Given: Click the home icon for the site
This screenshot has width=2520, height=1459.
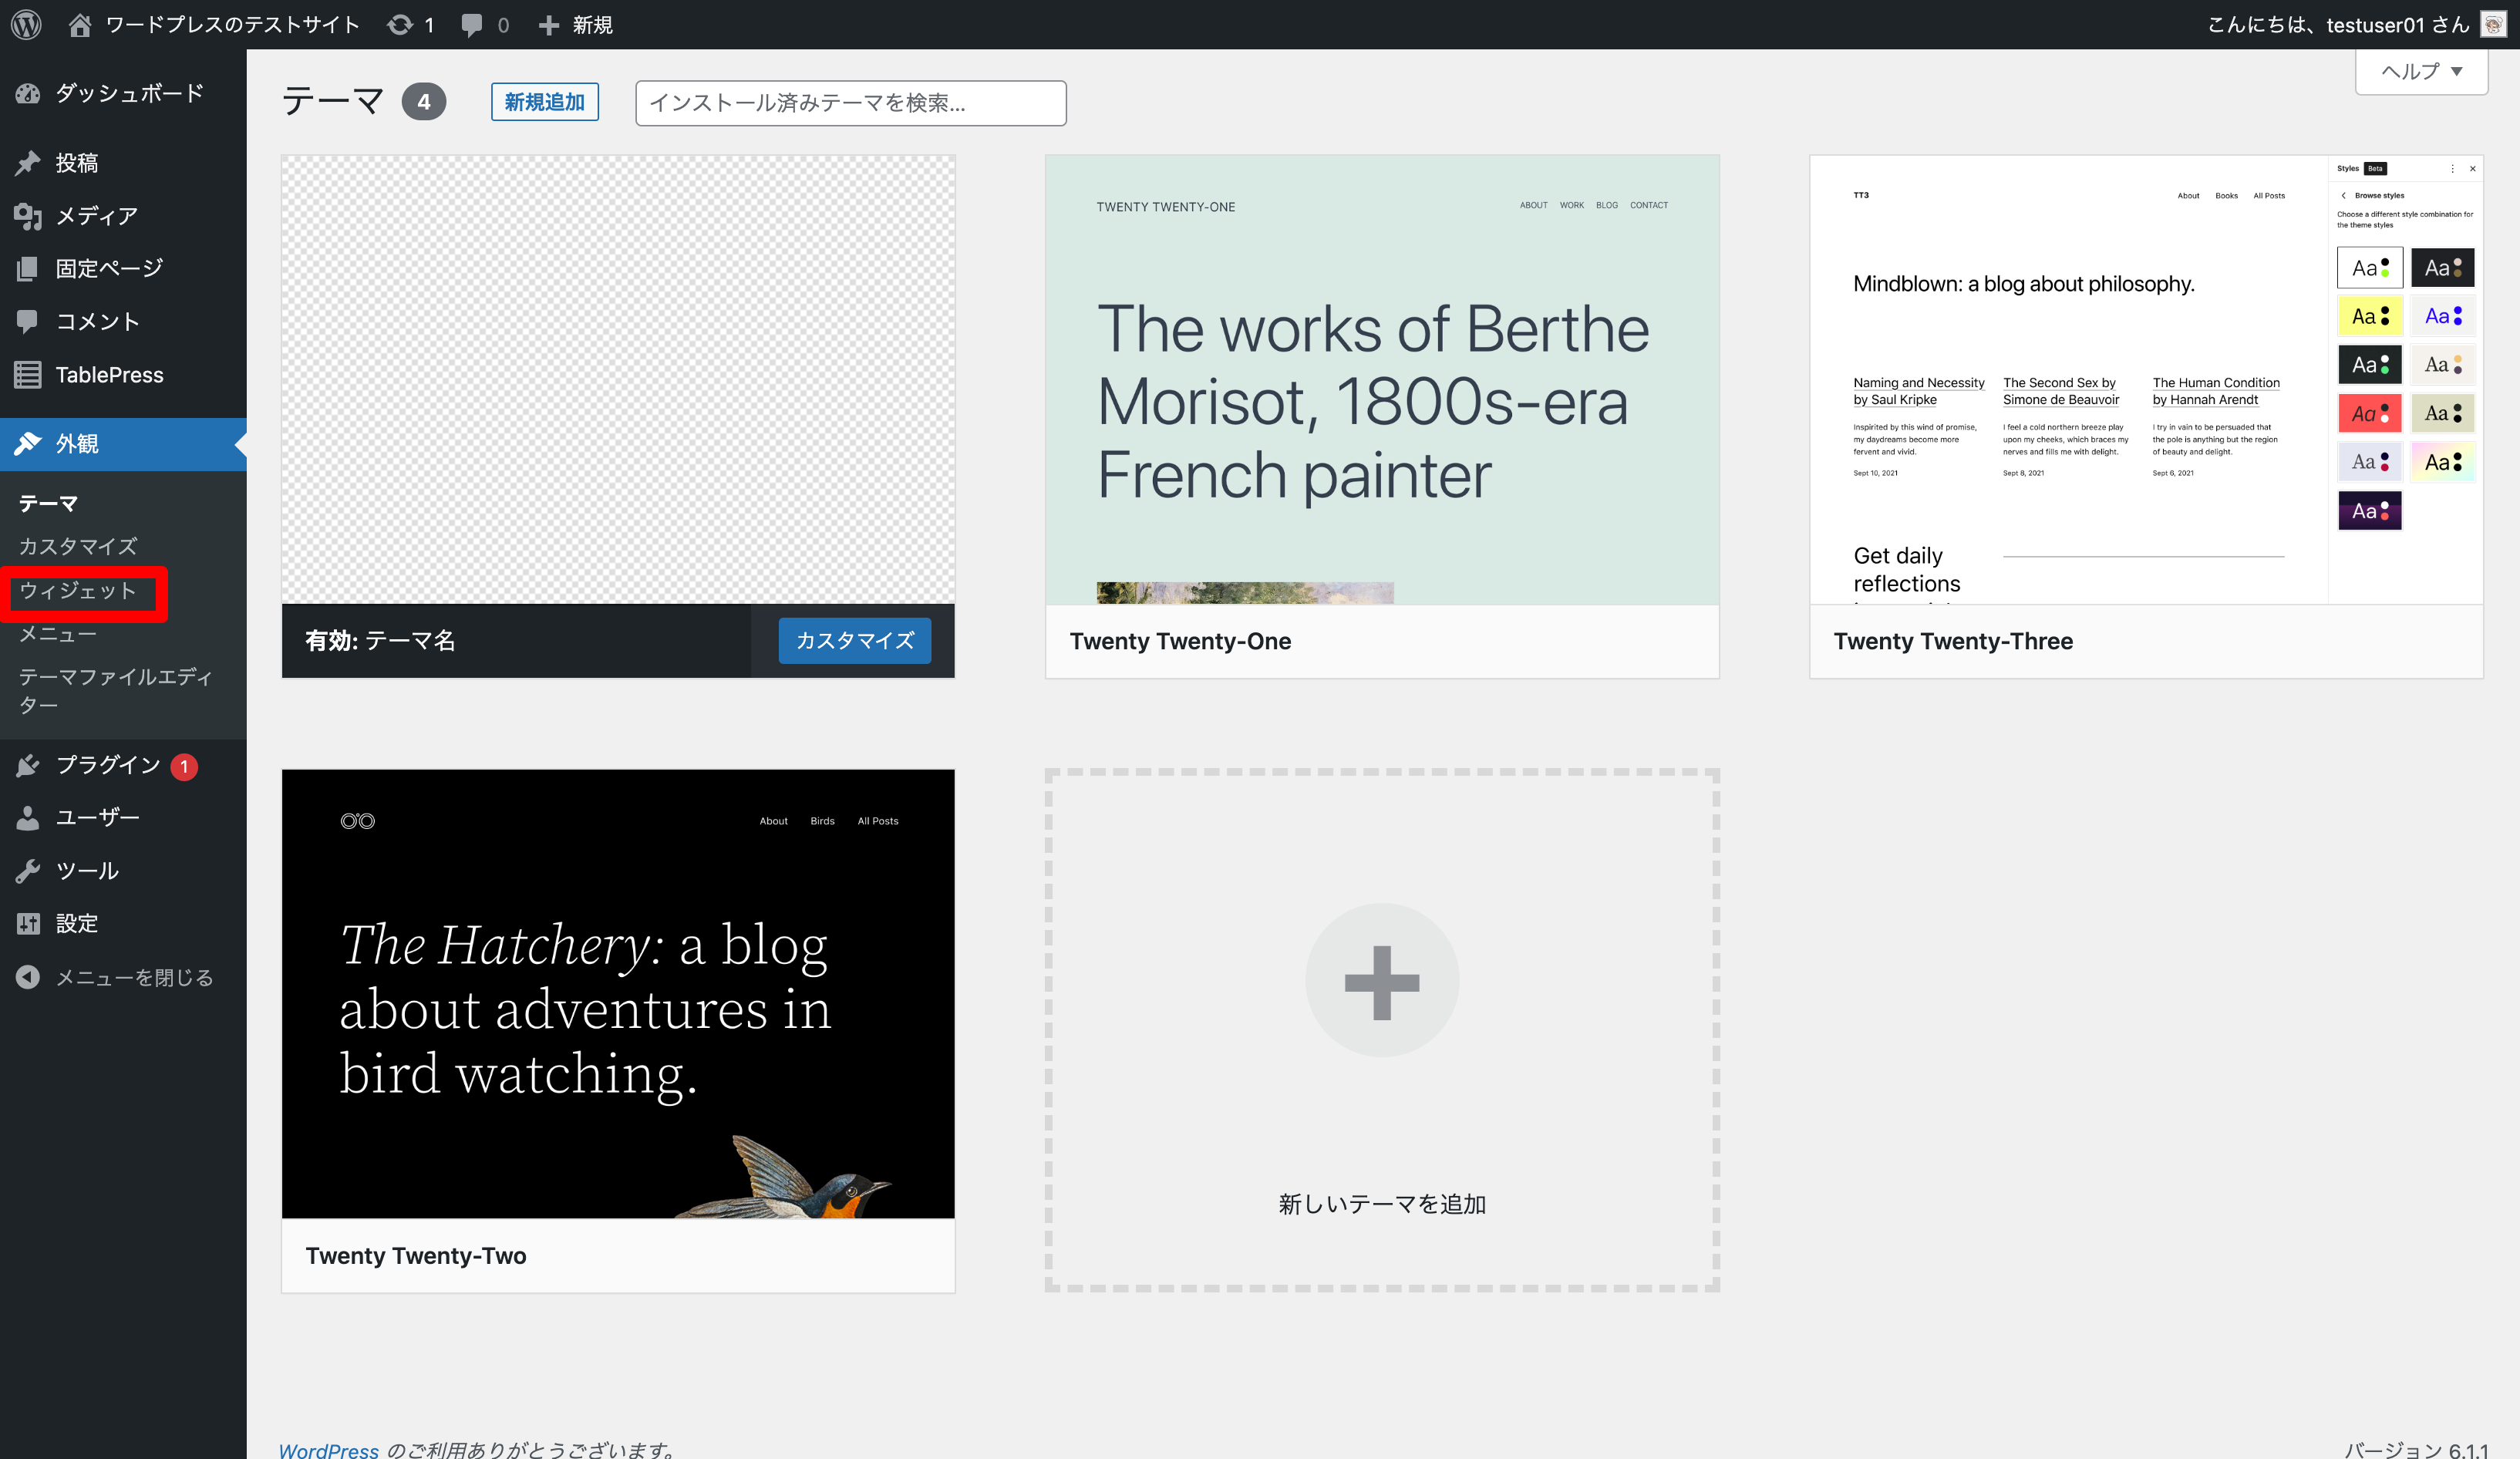Looking at the screenshot, I should 80,24.
